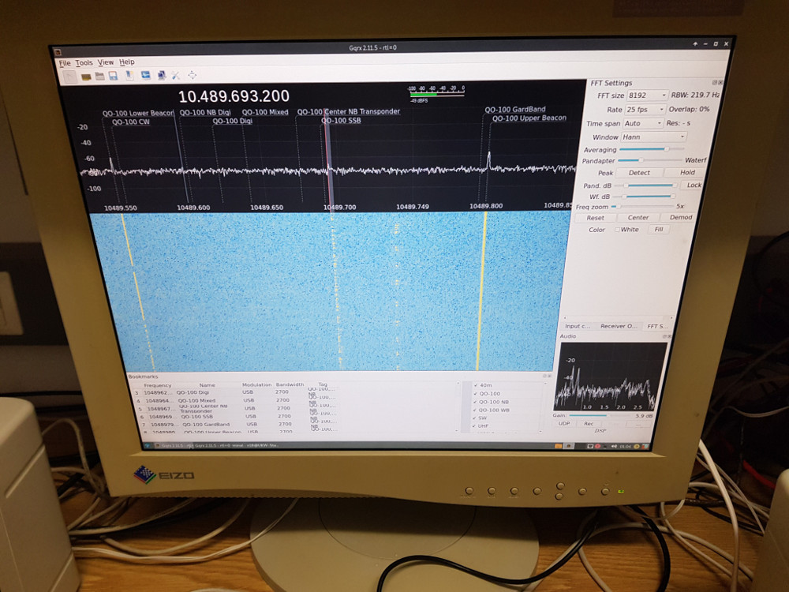The height and width of the screenshot is (592, 789).
Task: Click the full-screen arrows toolbar icon
Action: (x=192, y=76)
